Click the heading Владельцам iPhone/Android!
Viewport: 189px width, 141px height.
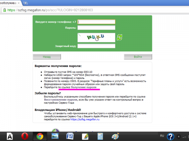(x=58, y=110)
